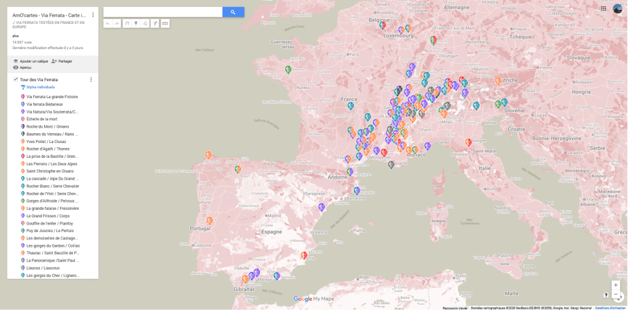The image size is (628, 310).
Task: Click the red marker near Murcie
Action: pos(304,255)
